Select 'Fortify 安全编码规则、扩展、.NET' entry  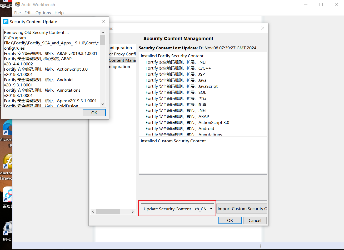[x=176, y=62]
